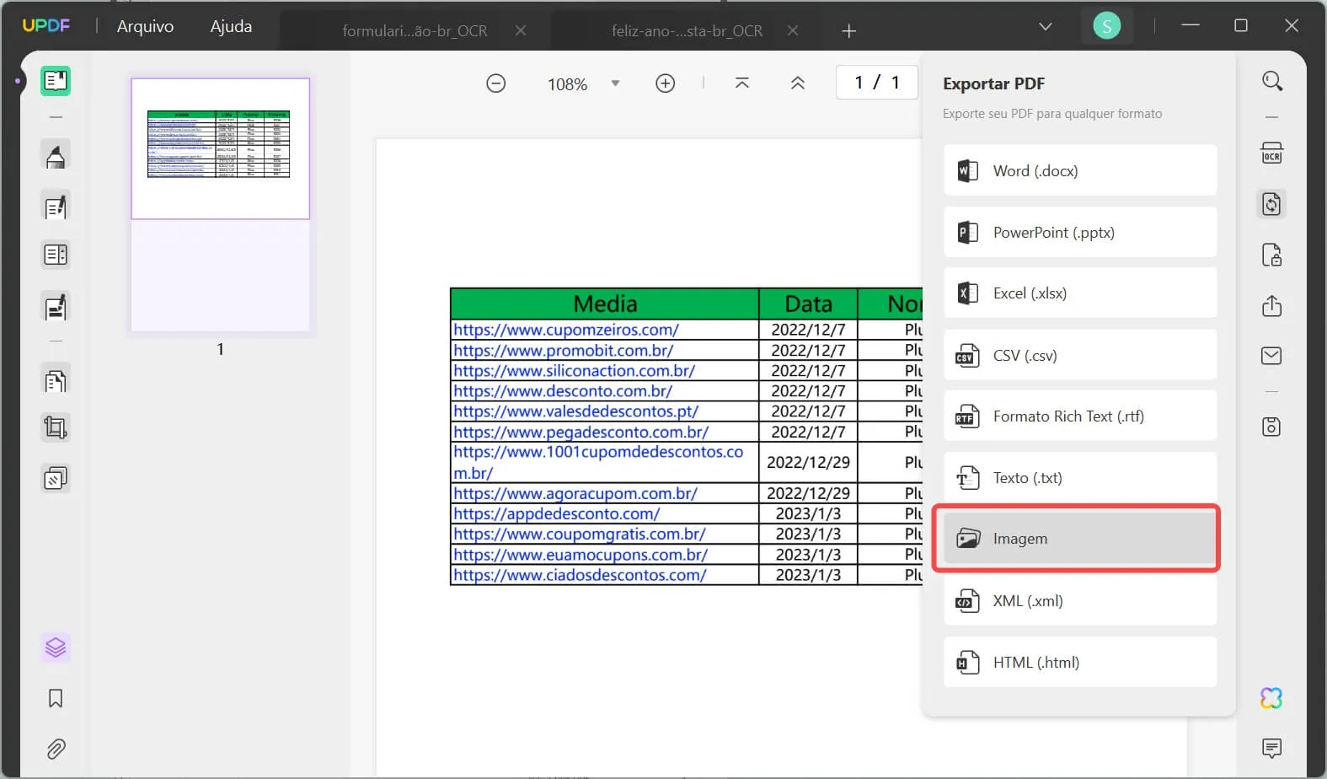Click the share/upload icon
Screen dimensions: 1327x779
tap(1271, 305)
